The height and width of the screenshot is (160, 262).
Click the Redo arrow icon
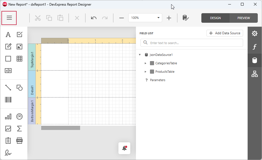[105, 18]
